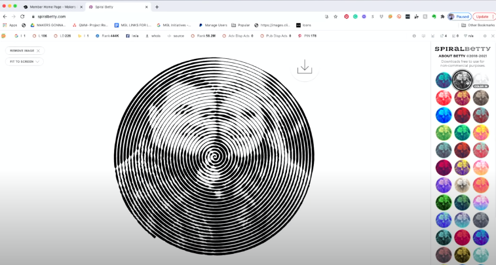The width and height of the screenshot is (496, 265).
Task: Click the Update button in Chrome
Action: (x=484, y=16)
